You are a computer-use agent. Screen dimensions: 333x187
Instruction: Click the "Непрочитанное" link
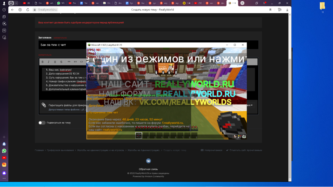[211, 150]
